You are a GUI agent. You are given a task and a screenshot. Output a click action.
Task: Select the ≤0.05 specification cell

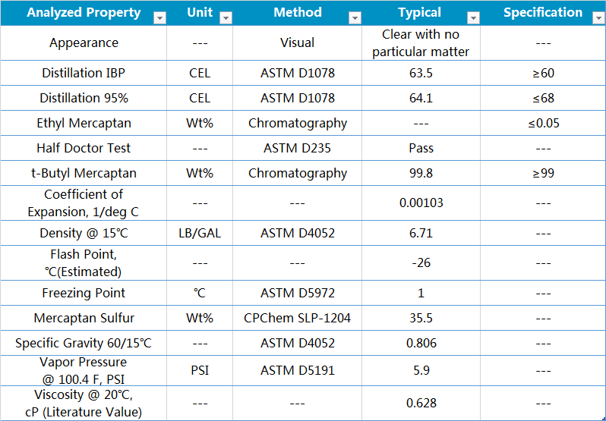(543, 123)
